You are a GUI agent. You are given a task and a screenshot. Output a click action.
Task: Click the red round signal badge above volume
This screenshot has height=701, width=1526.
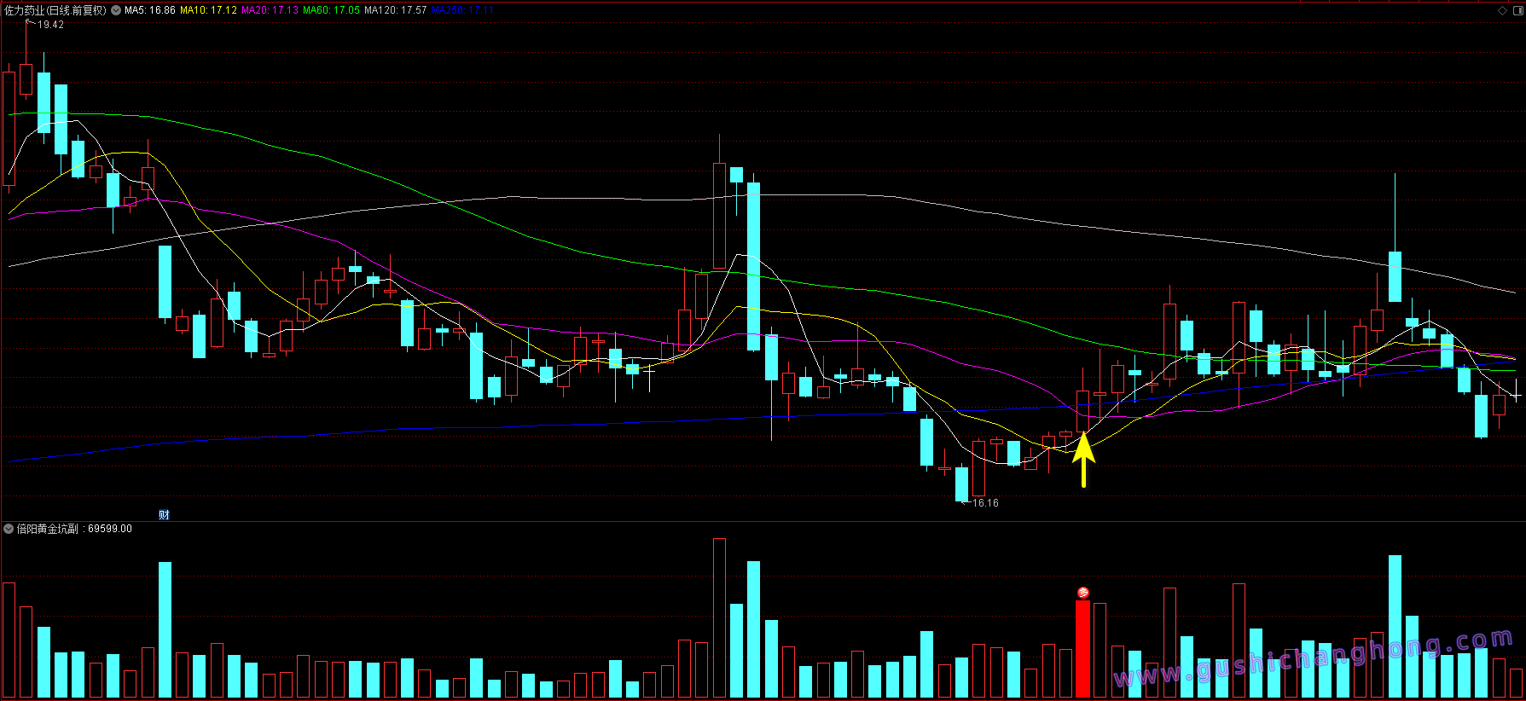point(1083,593)
